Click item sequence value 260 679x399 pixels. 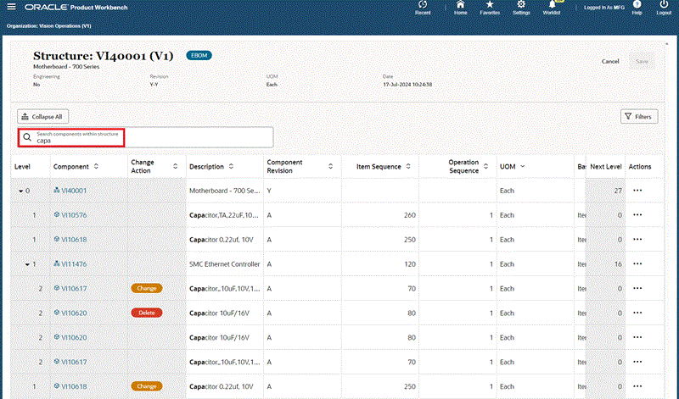410,215
